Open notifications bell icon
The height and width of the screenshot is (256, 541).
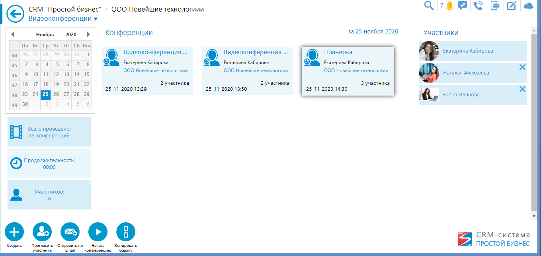449,6
